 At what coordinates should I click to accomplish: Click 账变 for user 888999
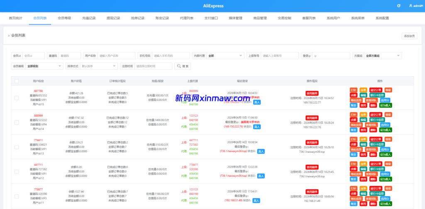click(354, 130)
